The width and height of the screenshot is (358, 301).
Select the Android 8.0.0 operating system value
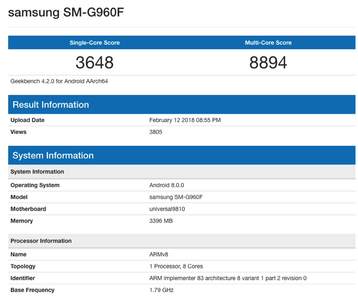(x=166, y=185)
